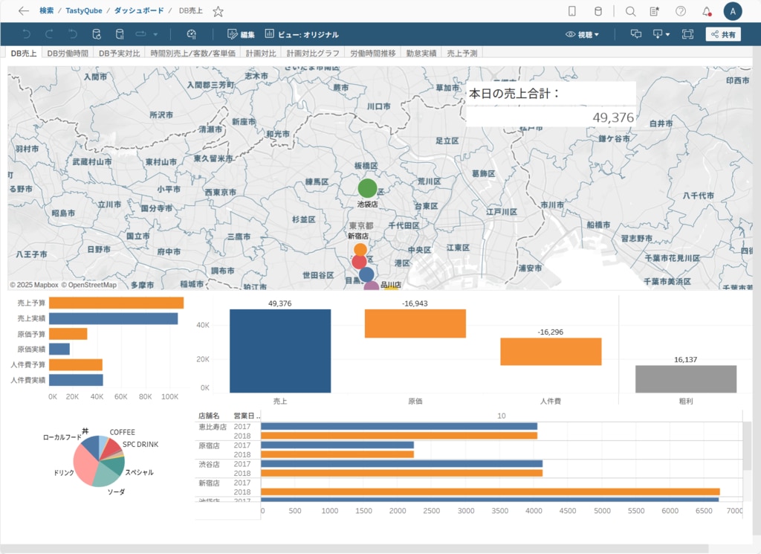Expand the download dropdown arrow
The width and height of the screenshot is (761, 554).
[x=667, y=34]
